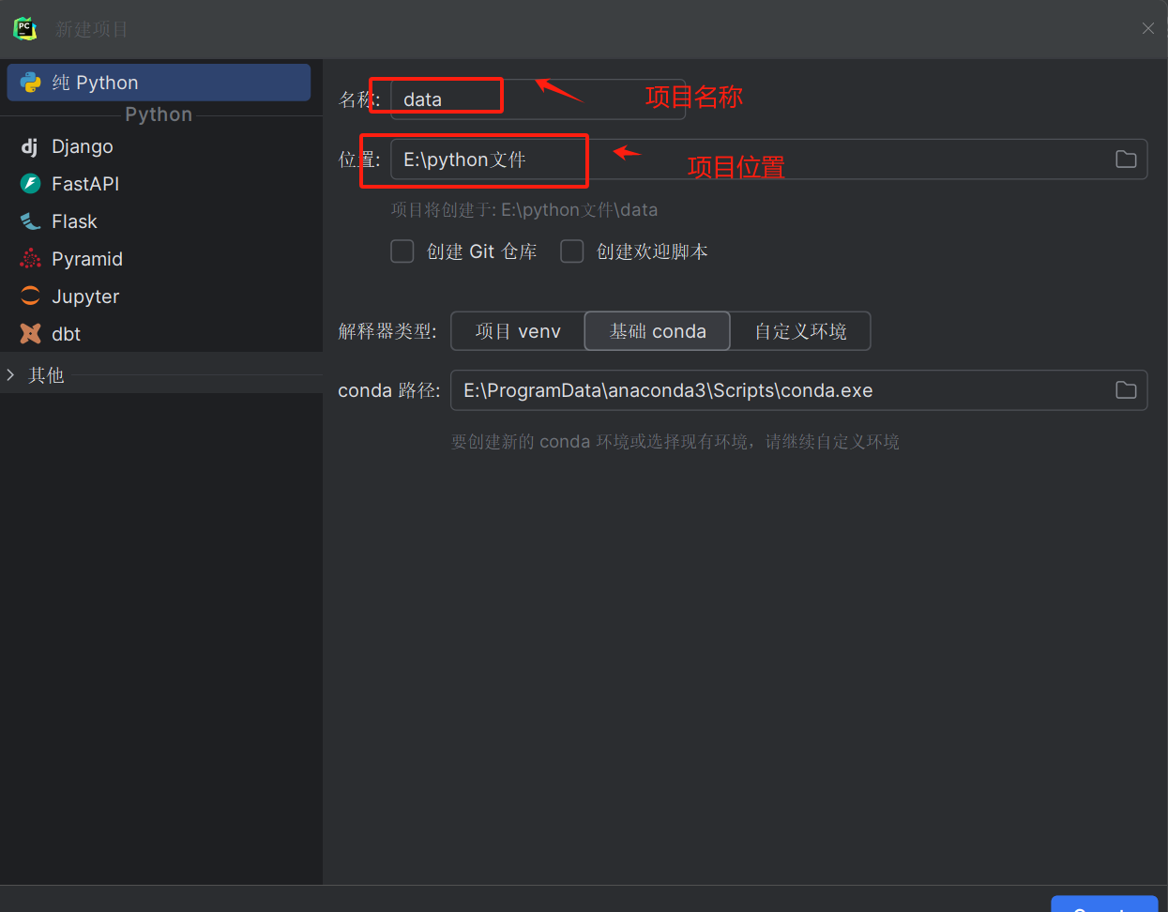Screen dimensions: 1168x912
Task: Select the Pyramid project type
Action: [87, 259]
